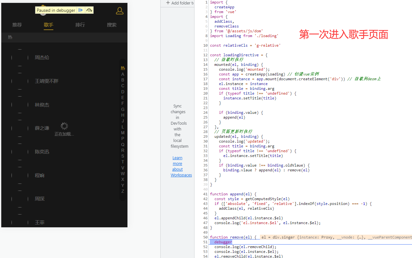
Task: Jump to letter W in index bar
Action: pos(123,174)
